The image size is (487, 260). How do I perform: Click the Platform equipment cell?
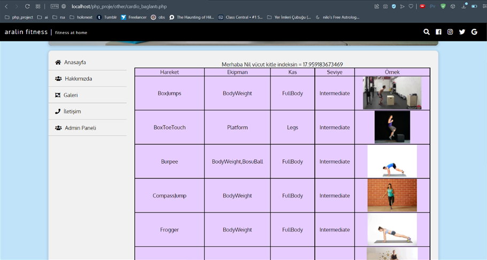coord(237,127)
